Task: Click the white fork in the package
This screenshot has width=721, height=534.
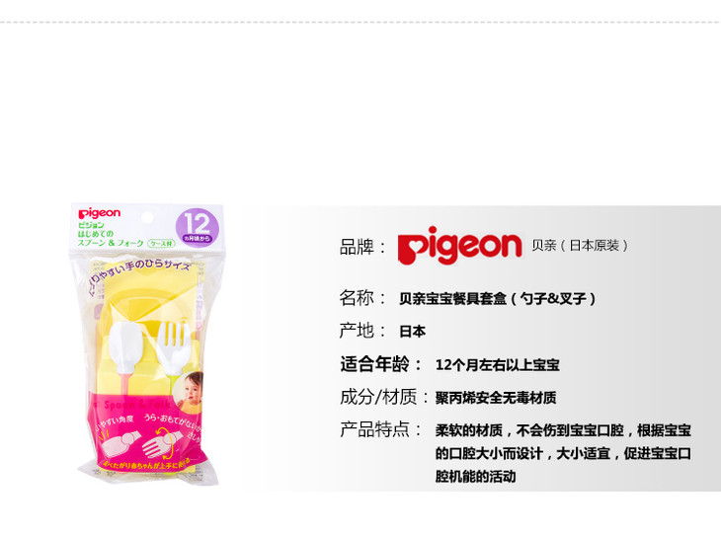Action: [174, 347]
